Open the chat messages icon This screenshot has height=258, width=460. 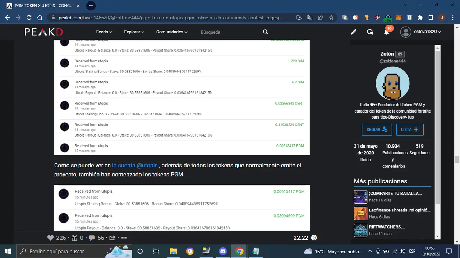tap(370, 32)
